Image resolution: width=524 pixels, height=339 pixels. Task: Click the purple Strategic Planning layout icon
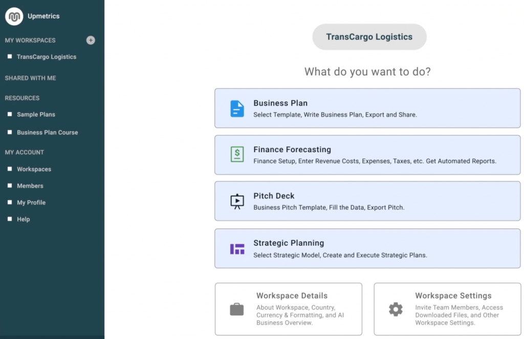point(237,249)
